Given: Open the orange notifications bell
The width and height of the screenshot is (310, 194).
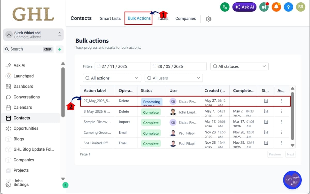Looking at the screenshot, I should click(276, 7).
